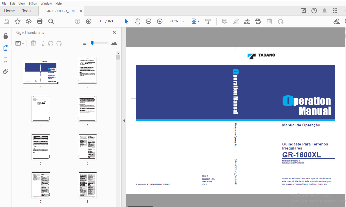Select the page 3 thumbnail
This screenshot has height=207, width=346.
(41, 109)
